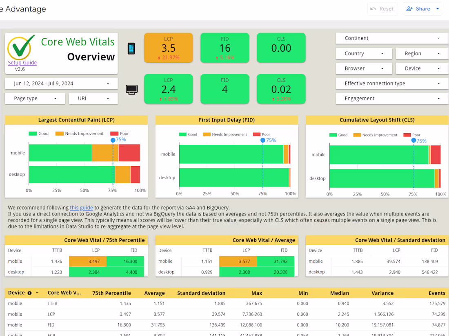Open the sort arrow next to the Device header

pyautogui.click(x=36, y=293)
